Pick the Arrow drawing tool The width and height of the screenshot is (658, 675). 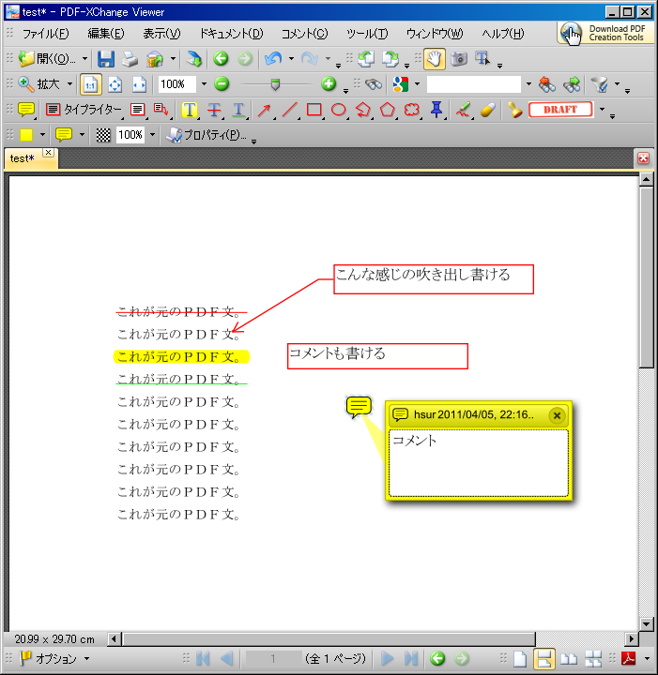(265, 110)
